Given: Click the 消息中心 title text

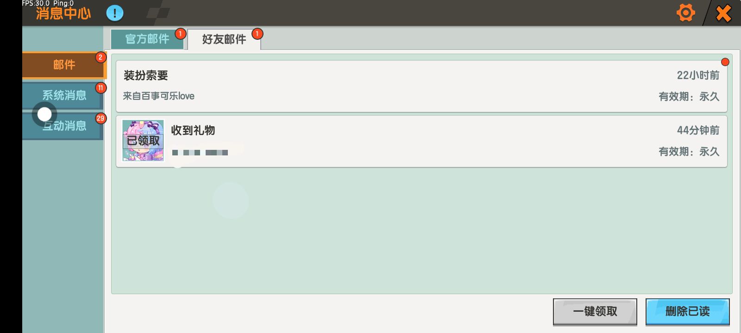Looking at the screenshot, I should pyautogui.click(x=63, y=13).
